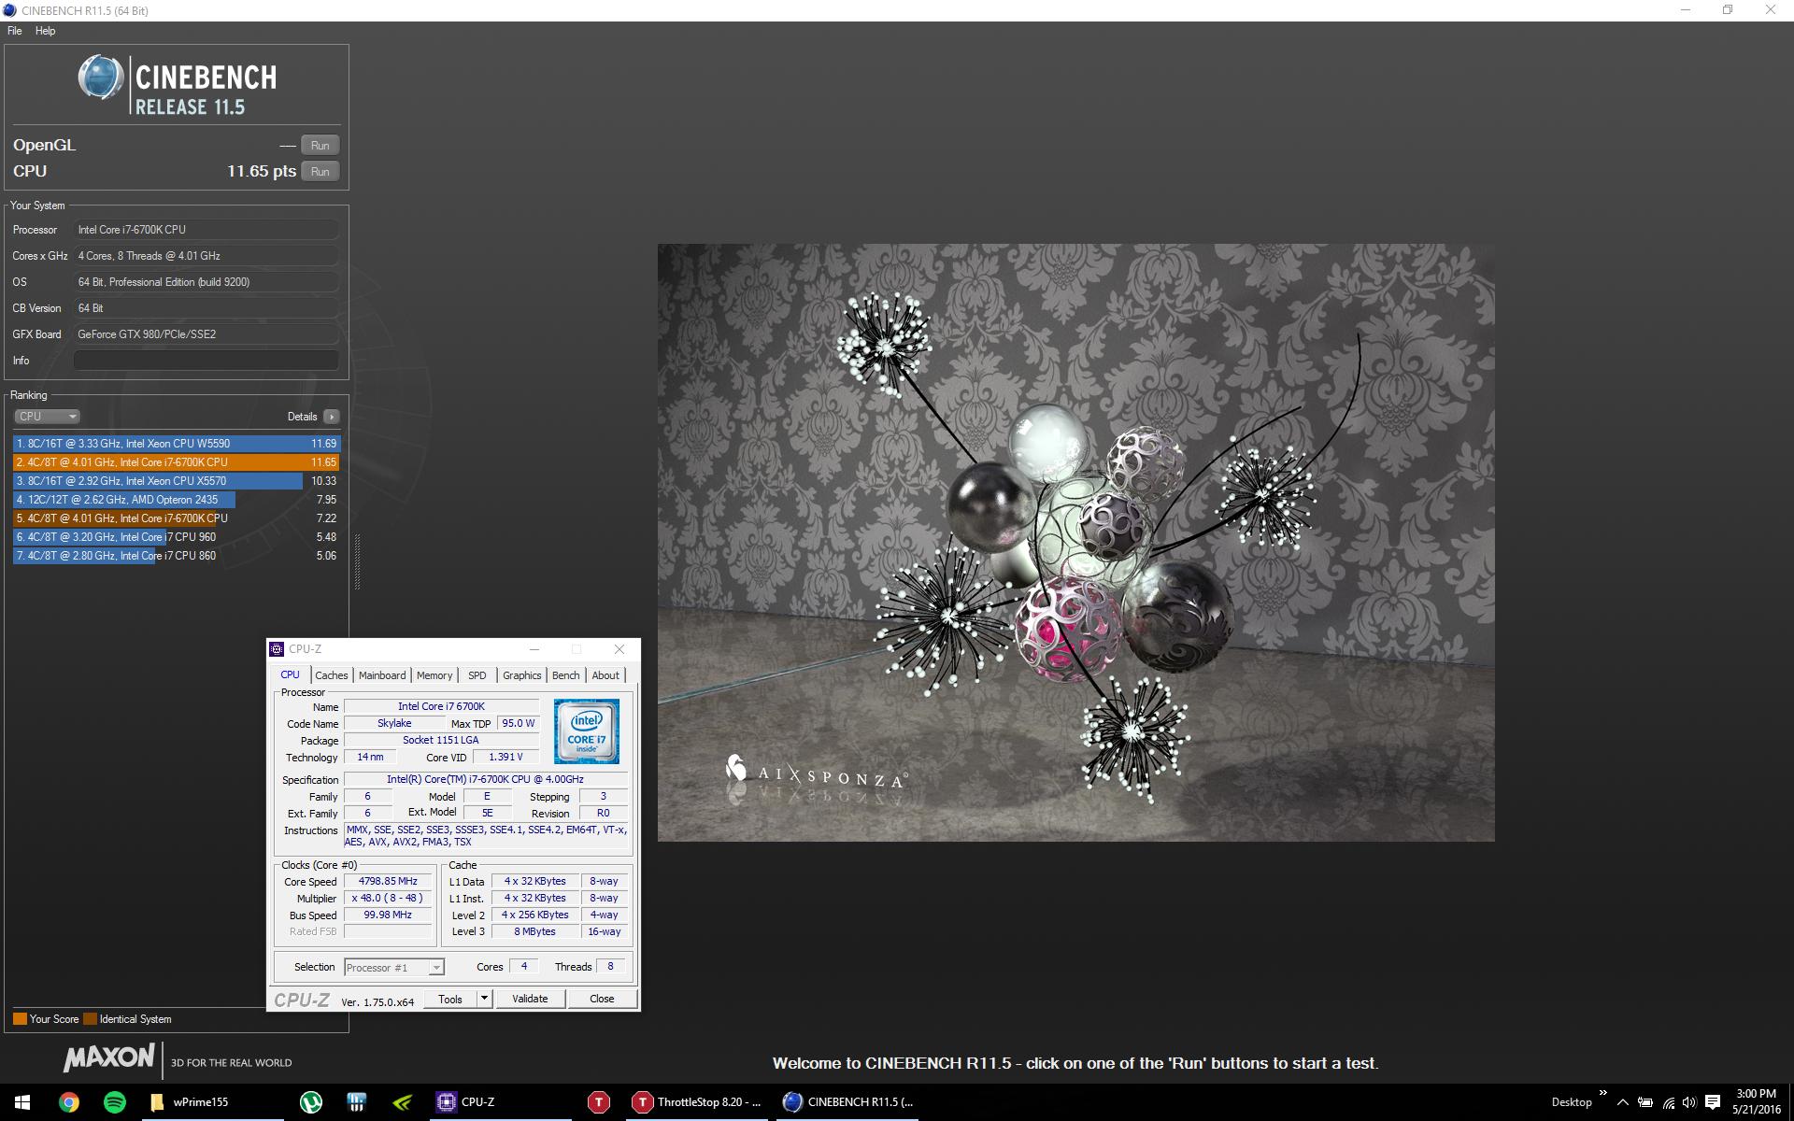Run the CPU benchmark test
This screenshot has width=1794, height=1121.
point(320,171)
